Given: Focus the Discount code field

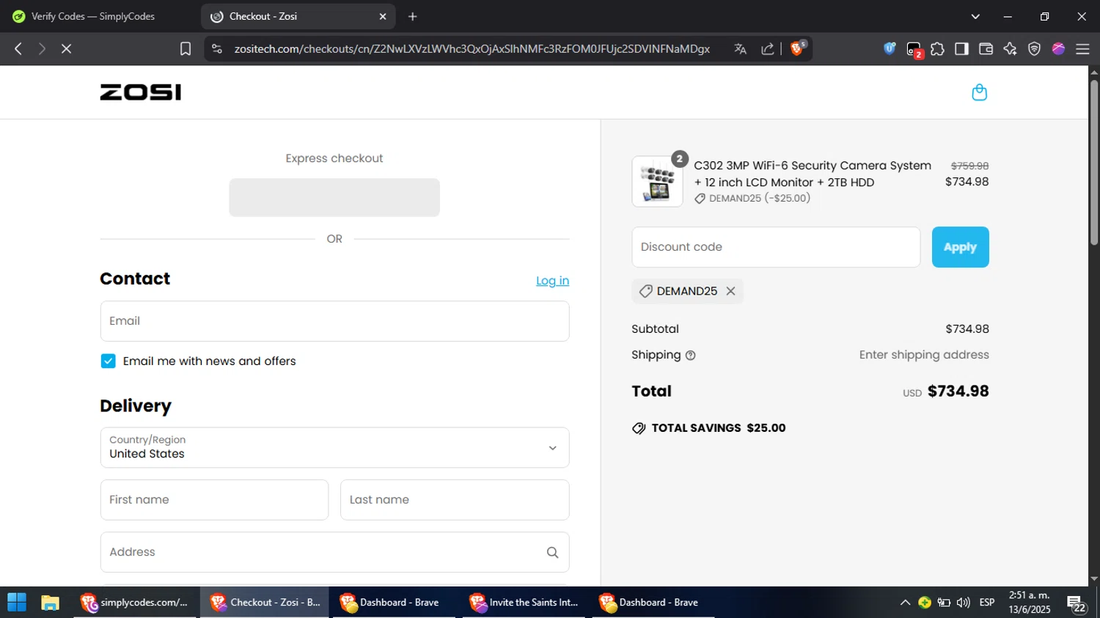Looking at the screenshot, I should coord(776,247).
